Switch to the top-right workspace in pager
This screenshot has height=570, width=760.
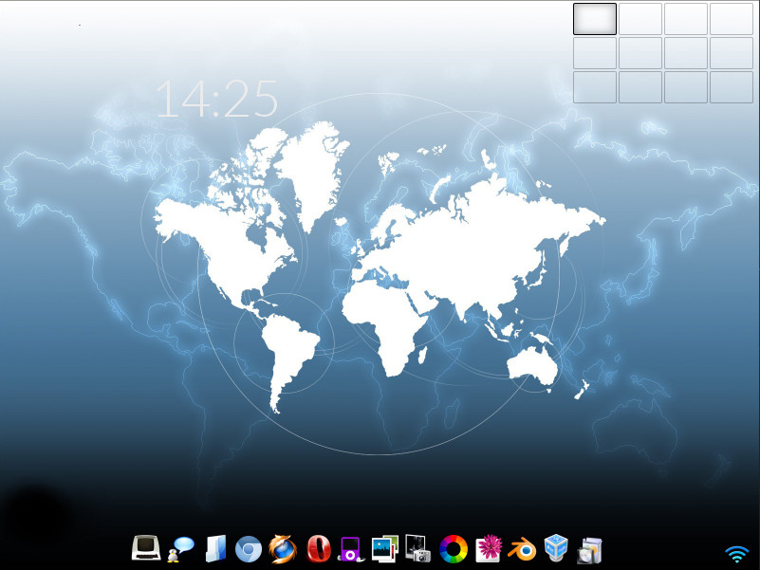point(732,19)
